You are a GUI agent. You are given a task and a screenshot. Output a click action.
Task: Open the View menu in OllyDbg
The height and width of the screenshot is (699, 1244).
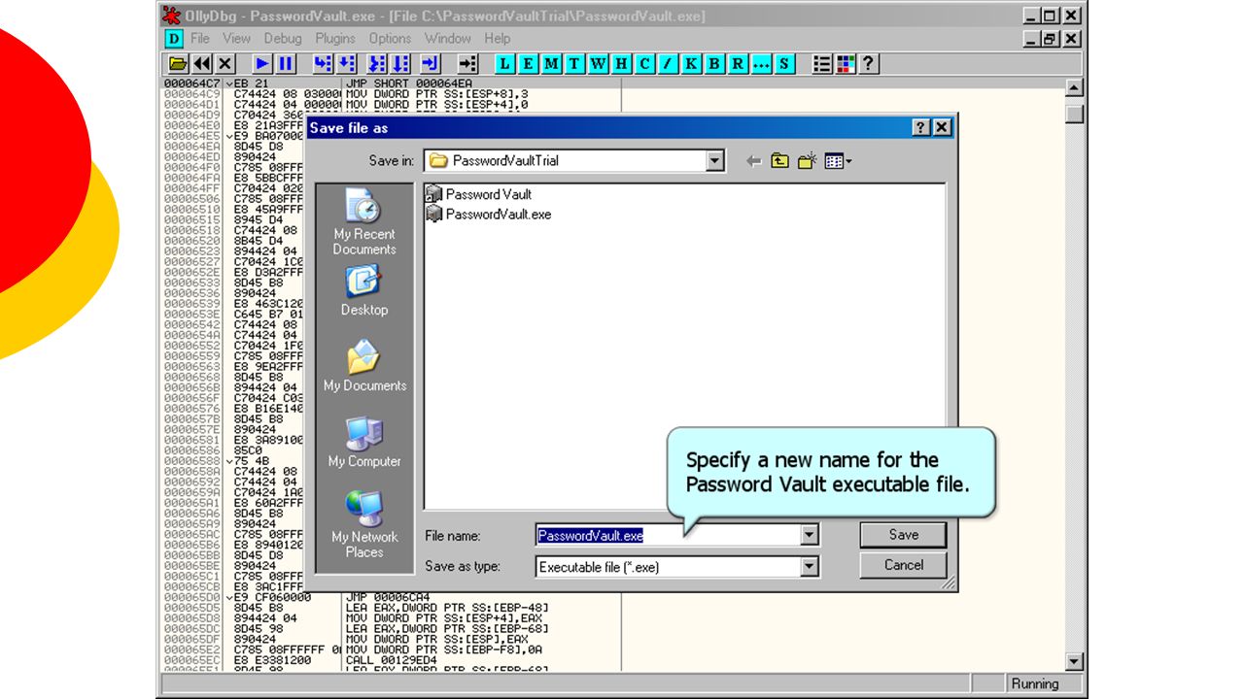coord(236,39)
